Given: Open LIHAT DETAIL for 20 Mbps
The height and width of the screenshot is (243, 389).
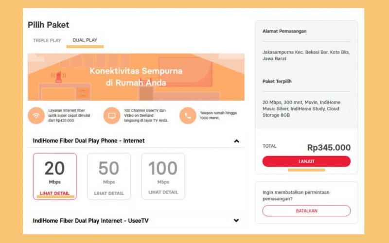Looking at the screenshot, I should coord(55,193).
